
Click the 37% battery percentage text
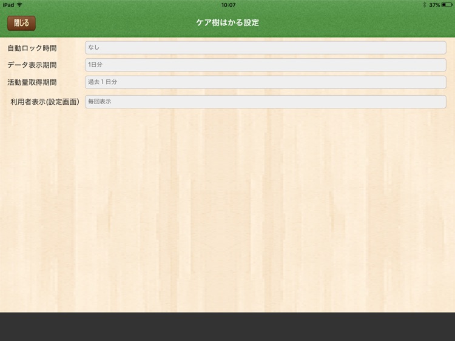(x=434, y=5)
